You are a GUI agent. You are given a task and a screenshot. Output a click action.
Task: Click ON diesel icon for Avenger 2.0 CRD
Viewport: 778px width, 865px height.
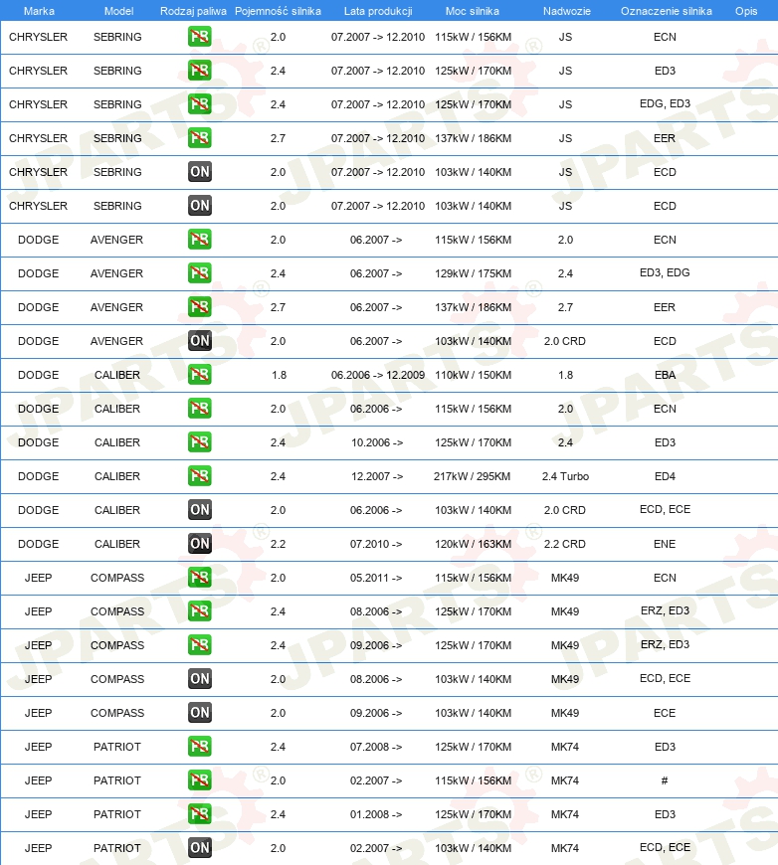click(199, 341)
